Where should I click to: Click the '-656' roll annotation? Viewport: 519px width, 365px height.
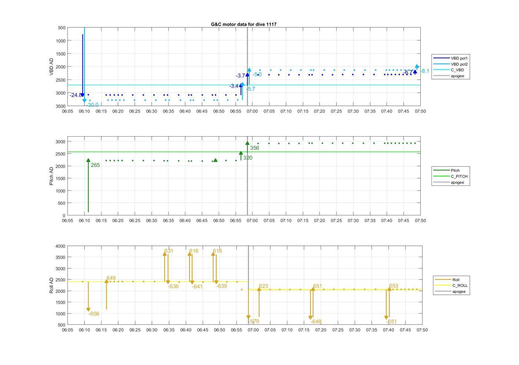tap(94, 314)
